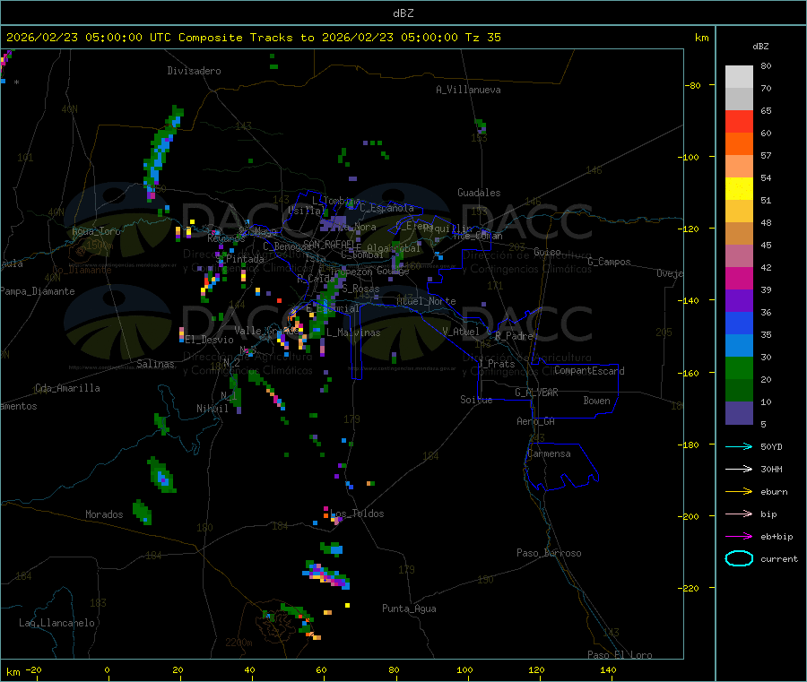Viewport: 807px width, 682px height.
Task: Click the CompartEscard map label
Action: (589, 370)
